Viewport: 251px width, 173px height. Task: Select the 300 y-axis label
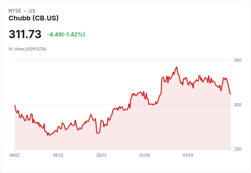pyautogui.click(x=238, y=105)
